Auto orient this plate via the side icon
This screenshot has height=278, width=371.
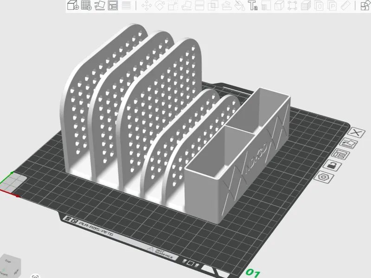pos(349,143)
